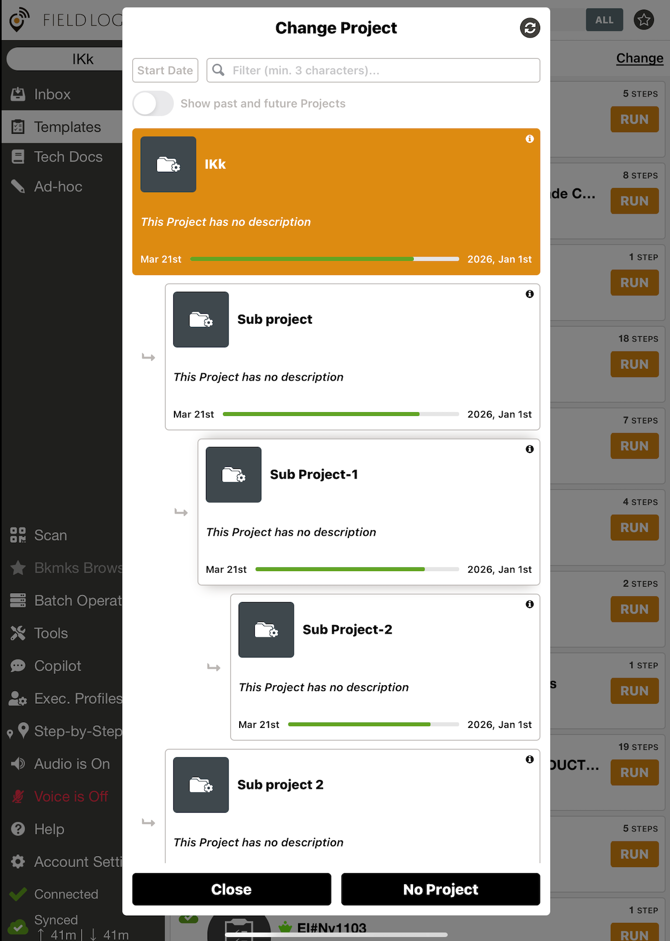670x941 pixels.
Task: Click the filter search magnifier icon
Action: pos(218,70)
